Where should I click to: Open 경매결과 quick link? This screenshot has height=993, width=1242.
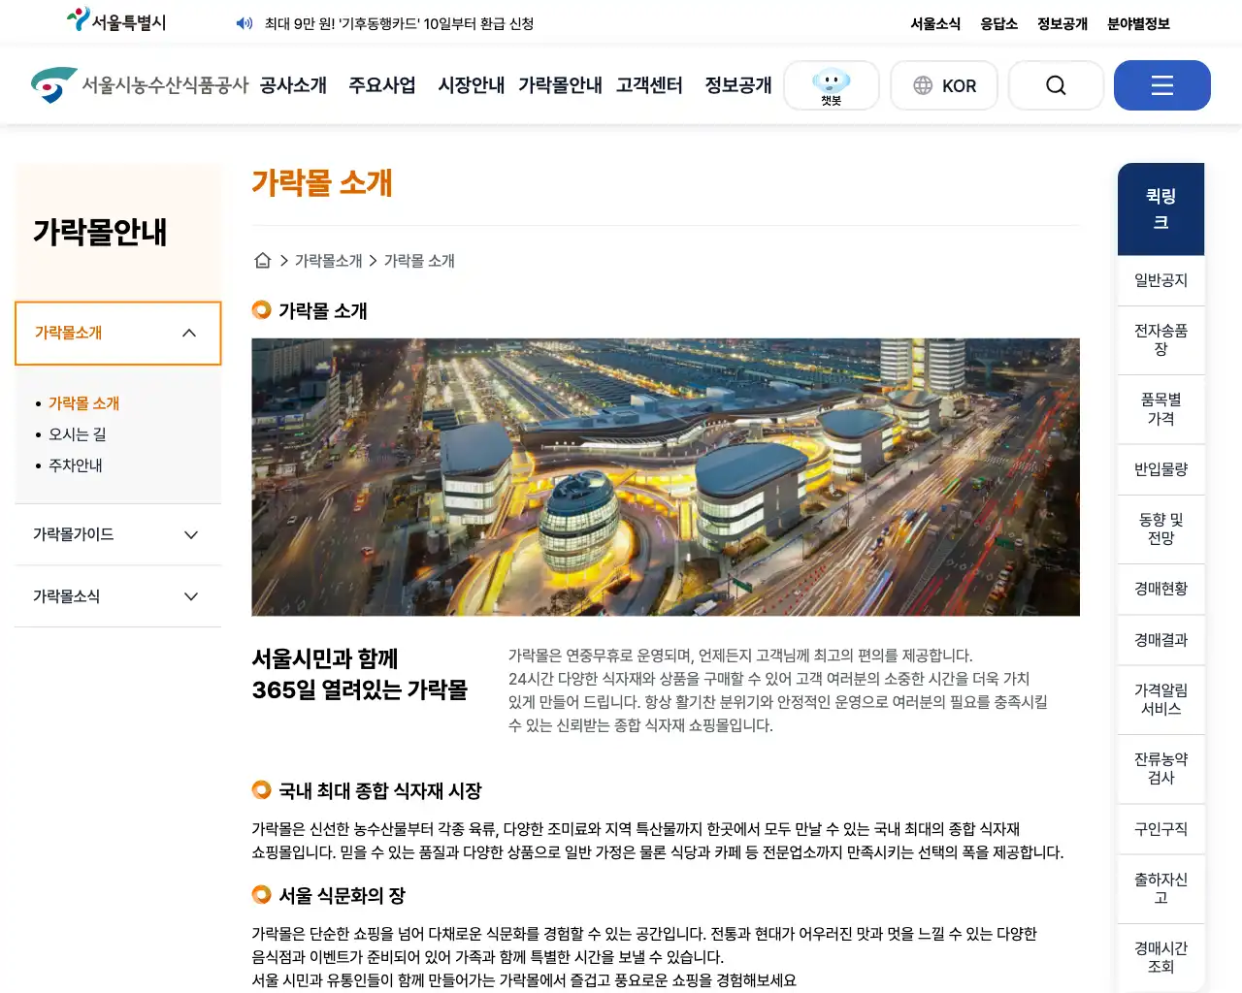tap(1160, 640)
